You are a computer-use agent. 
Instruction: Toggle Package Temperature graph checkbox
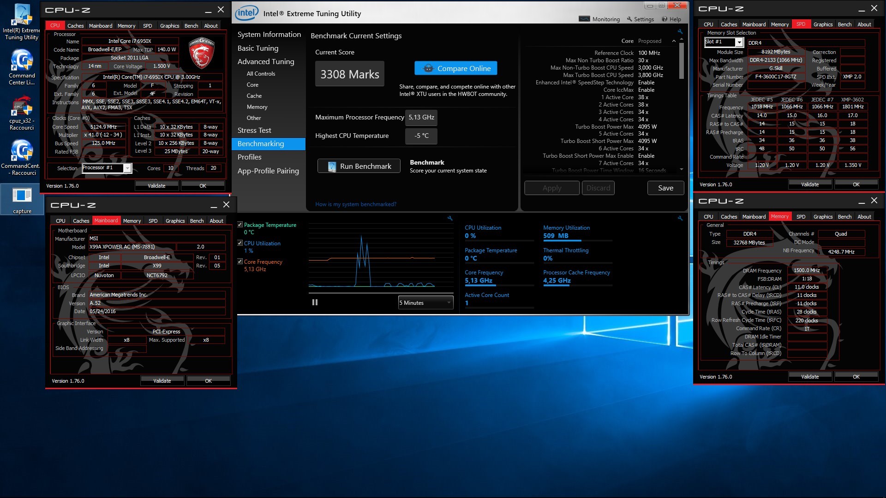pos(240,225)
